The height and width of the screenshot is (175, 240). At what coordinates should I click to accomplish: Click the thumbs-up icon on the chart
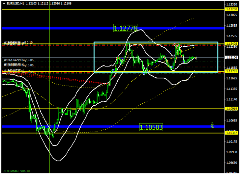pyautogui.click(x=213, y=125)
